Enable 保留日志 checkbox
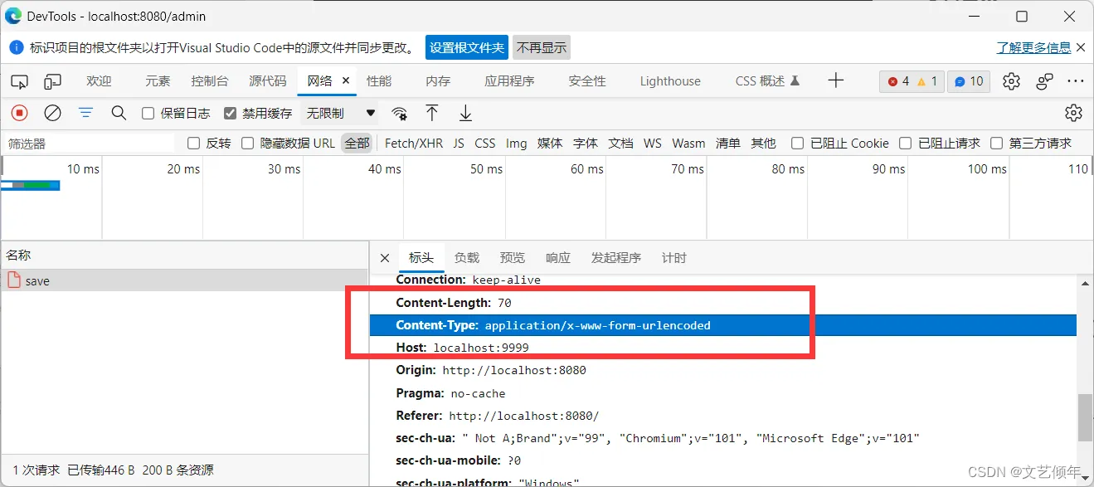The height and width of the screenshot is (487, 1094). (x=147, y=113)
